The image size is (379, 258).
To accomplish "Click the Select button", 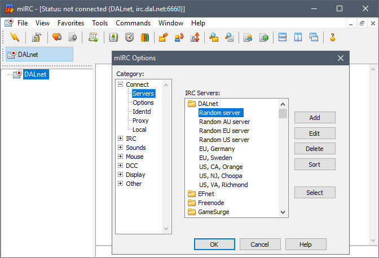I will coord(315,192).
